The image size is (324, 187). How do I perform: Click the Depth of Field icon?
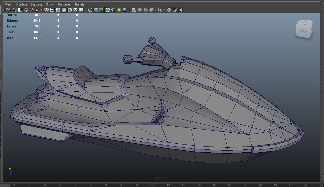[151, 10]
